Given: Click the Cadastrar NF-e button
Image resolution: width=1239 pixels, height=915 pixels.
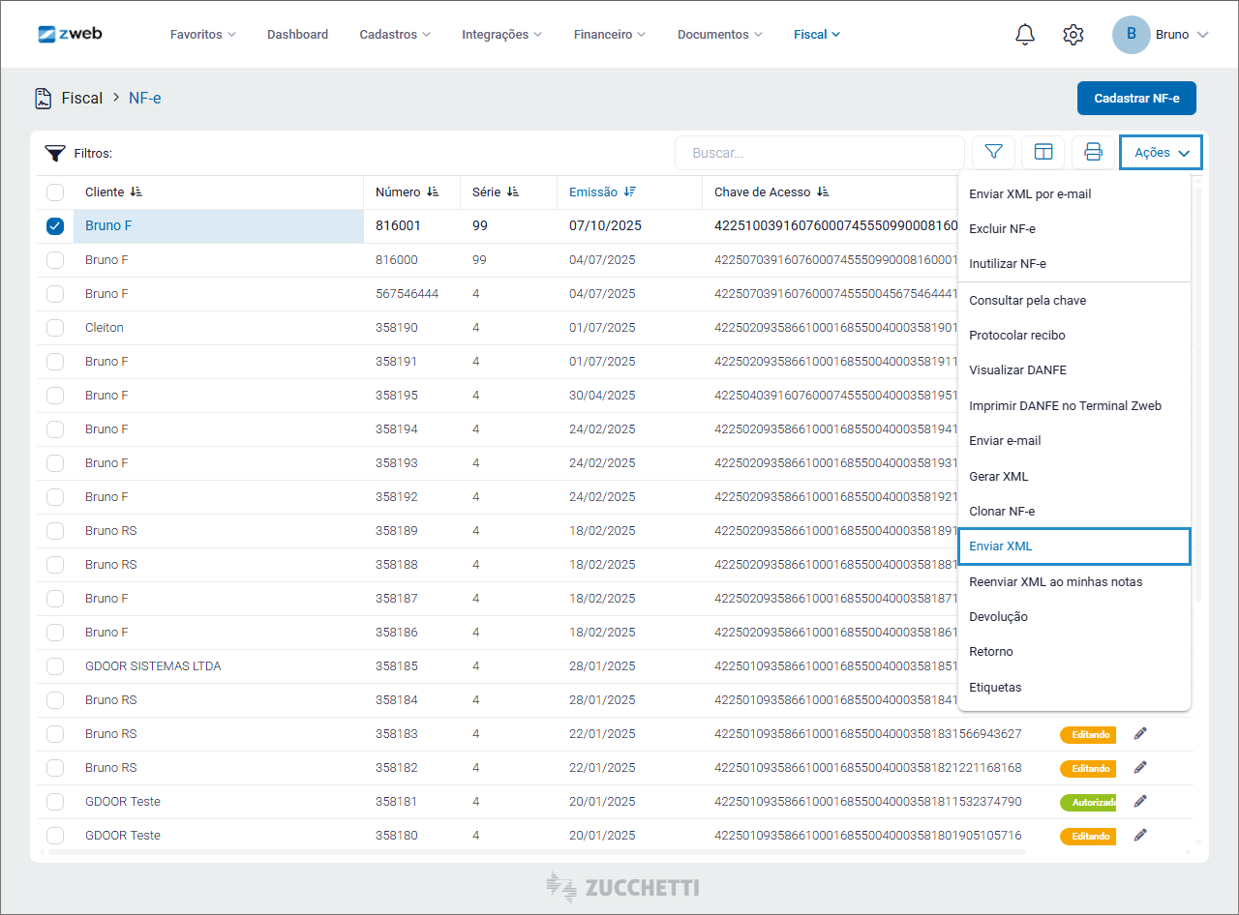Looking at the screenshot, I should click(1136, 99).
